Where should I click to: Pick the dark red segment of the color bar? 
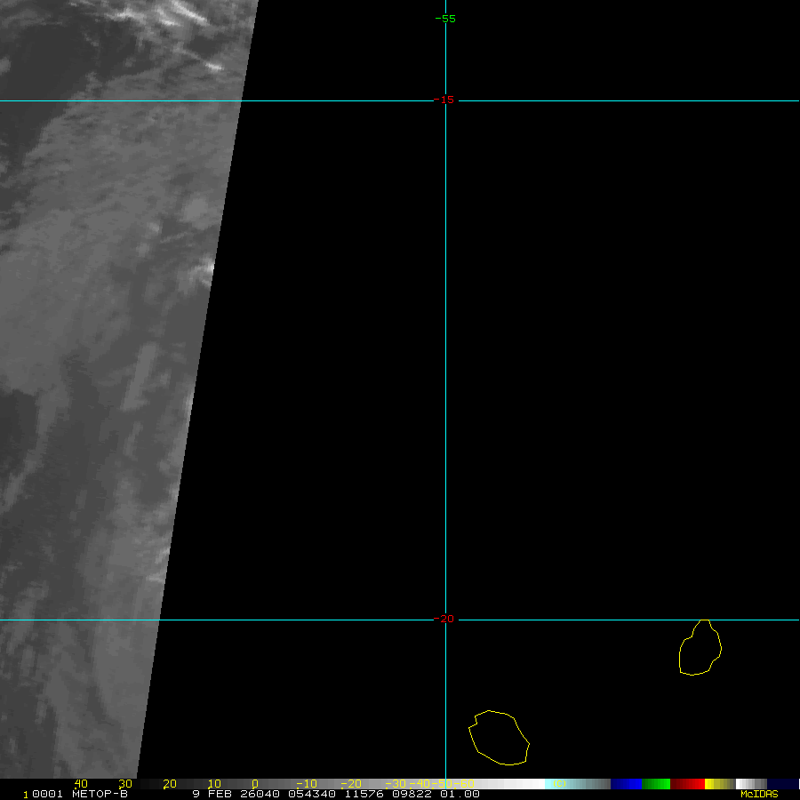coord(687,784)
